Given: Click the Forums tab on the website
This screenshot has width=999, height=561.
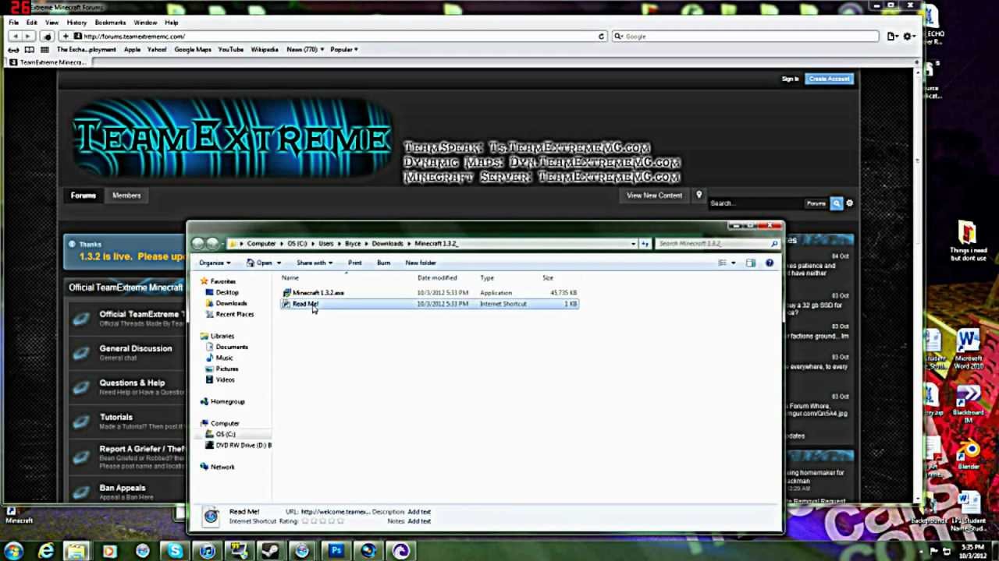Looking at the screenshot, I should pos(84,196).
